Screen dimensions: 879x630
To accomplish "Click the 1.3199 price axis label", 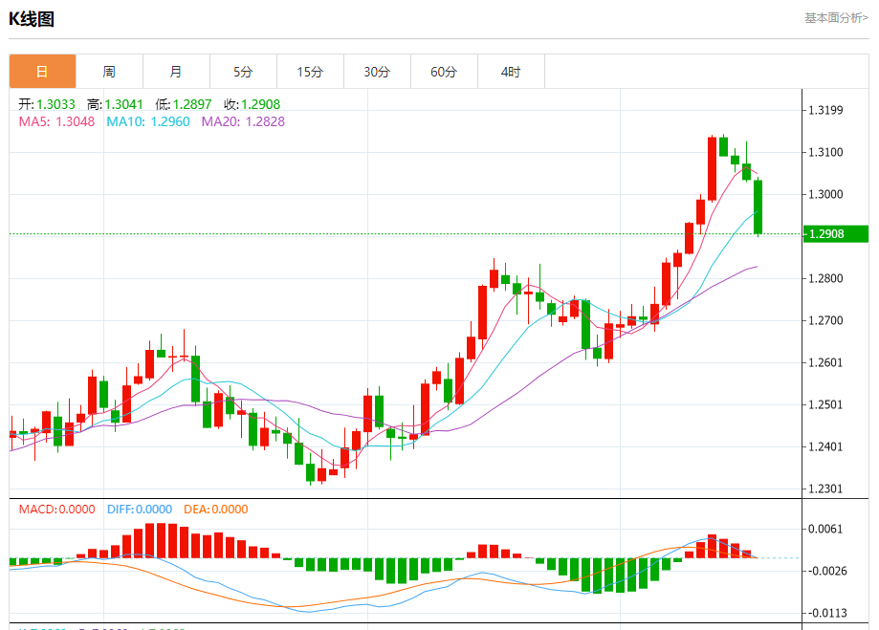I will pyautogui.click(x=825, y=110).
